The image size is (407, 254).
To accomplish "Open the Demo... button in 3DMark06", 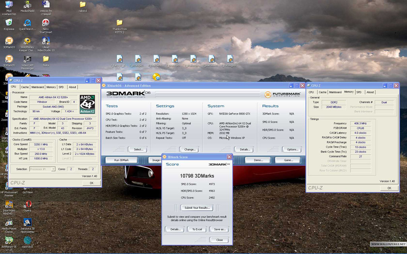I will (258, 160).
